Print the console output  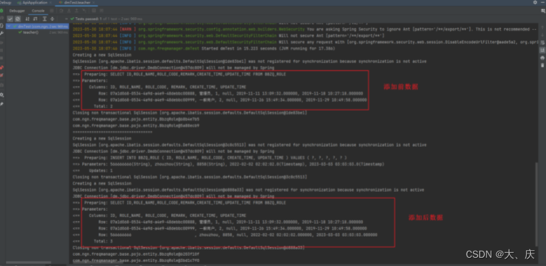[x=542, y=58]
